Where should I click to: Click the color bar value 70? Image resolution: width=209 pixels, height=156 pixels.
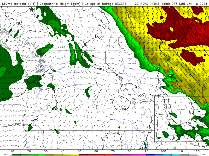point(113,151)
